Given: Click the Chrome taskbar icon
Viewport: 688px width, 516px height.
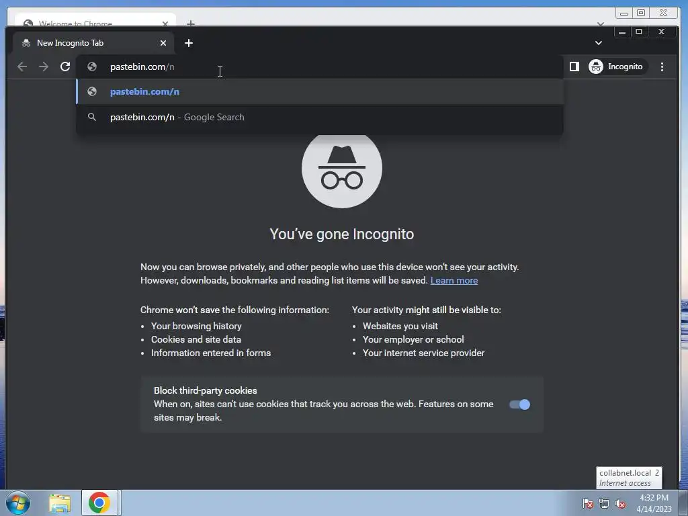Looking at the screenshot, I should 99,503.
